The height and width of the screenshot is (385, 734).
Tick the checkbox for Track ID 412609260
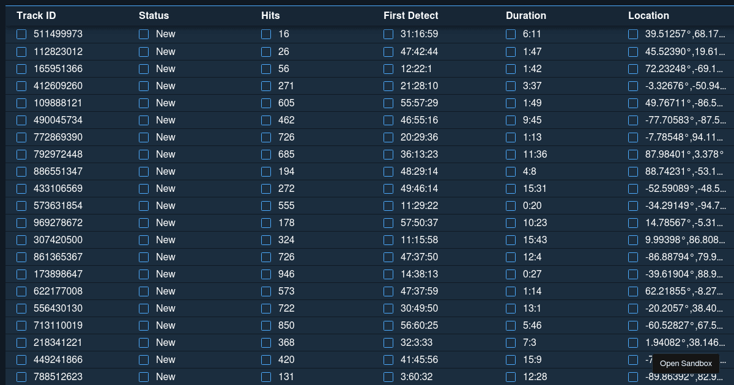pyautogui.click(x=21, y=86)
